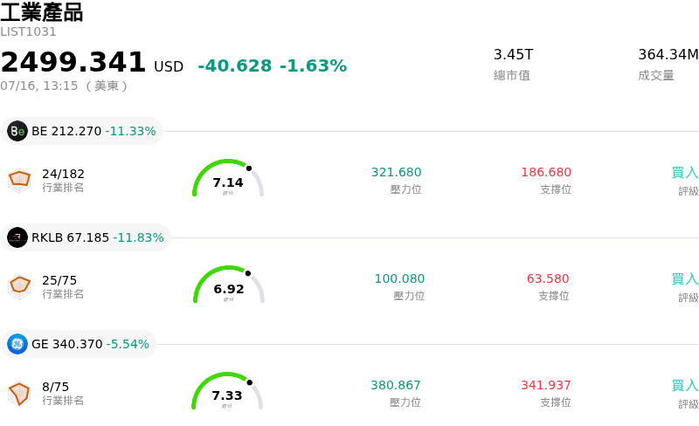Click GE support level 341.937

click(545, 385)
